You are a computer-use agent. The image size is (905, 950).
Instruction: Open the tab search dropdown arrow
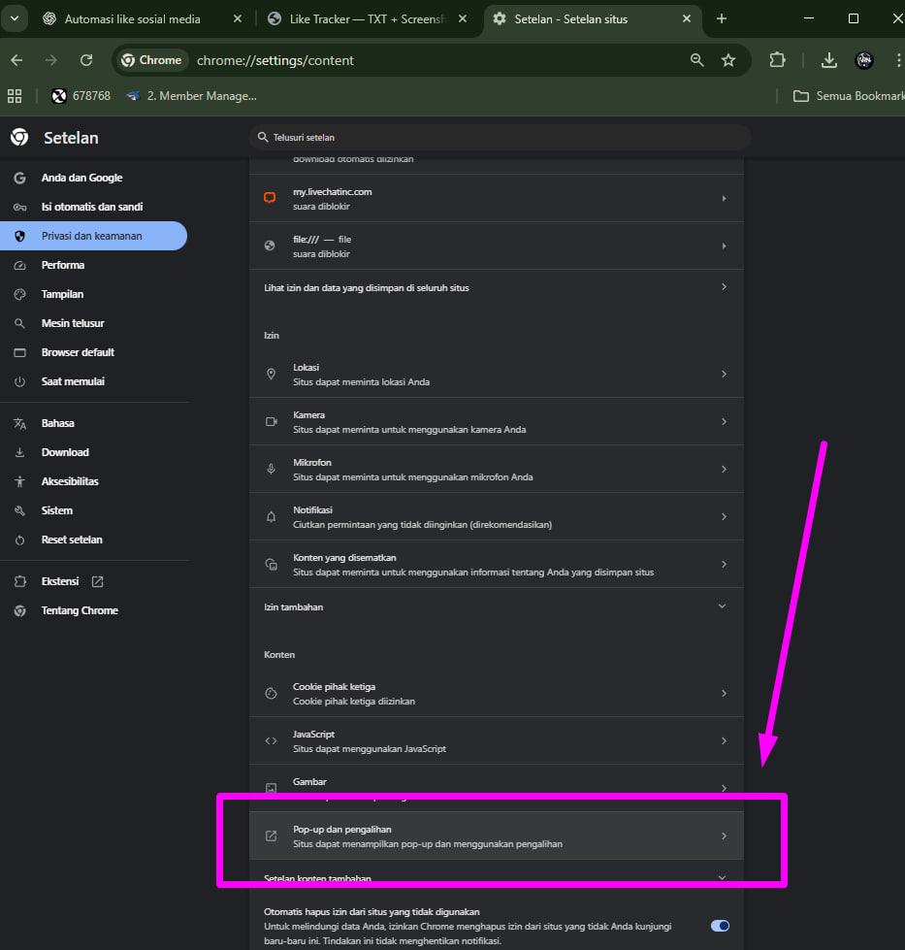15,18
